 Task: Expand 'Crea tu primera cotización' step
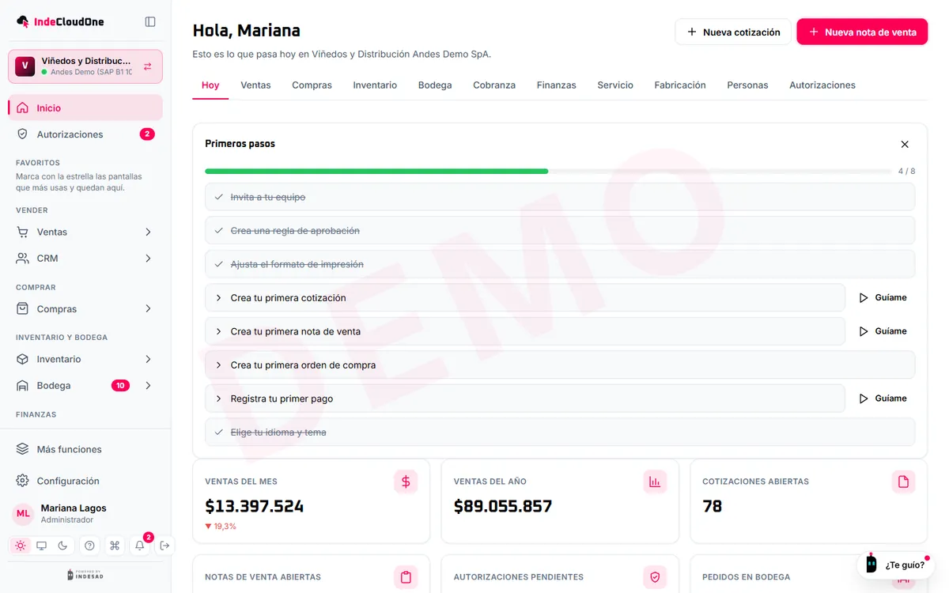[525, 298]
